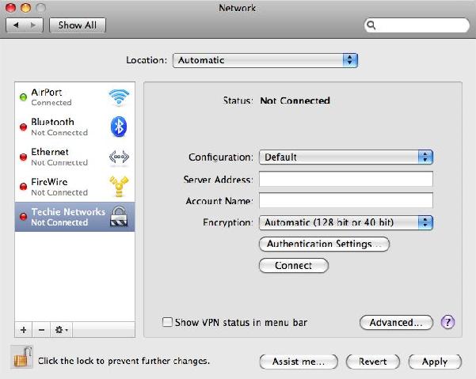Select FireWire in the service list

coord(74,187)
